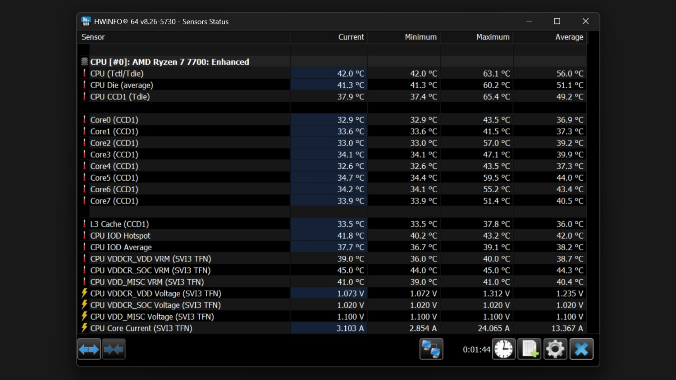Close sensors with the blue X button
676x380 pixels.
click(581, 349)
